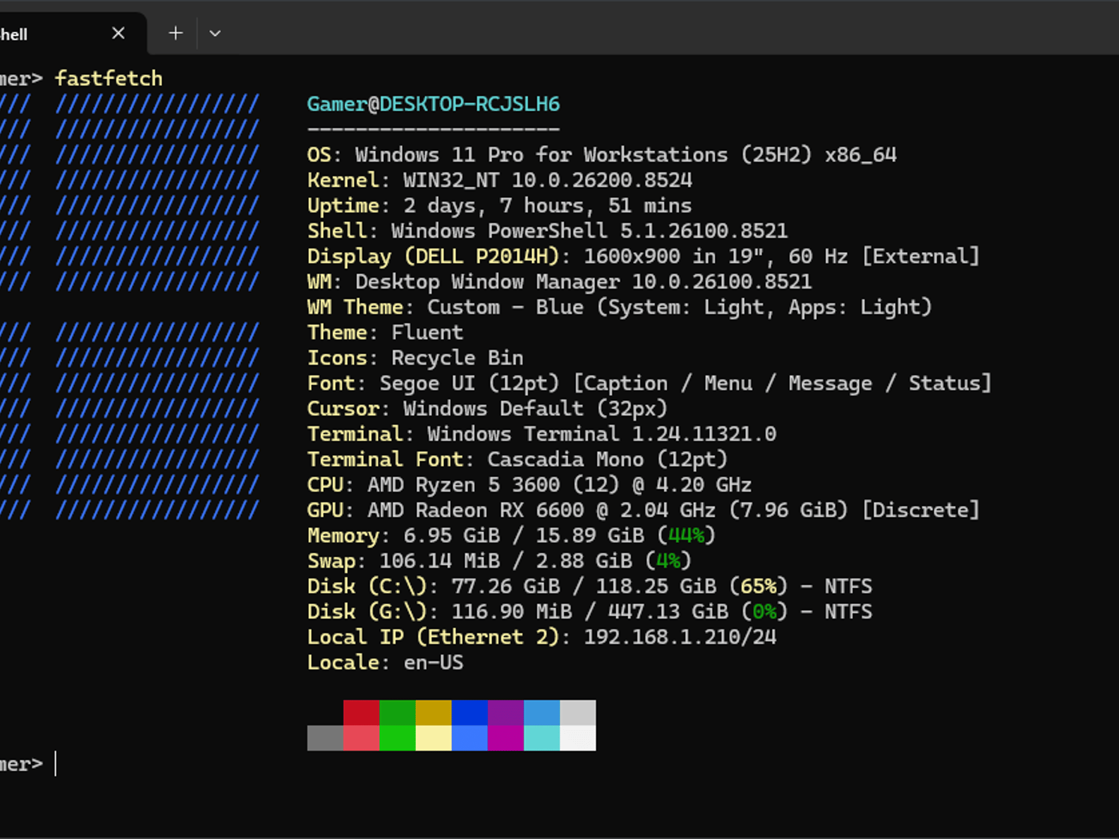Click the pale yellow color block
Viewport: 1119px width, 839px height.
coord(433,738)
